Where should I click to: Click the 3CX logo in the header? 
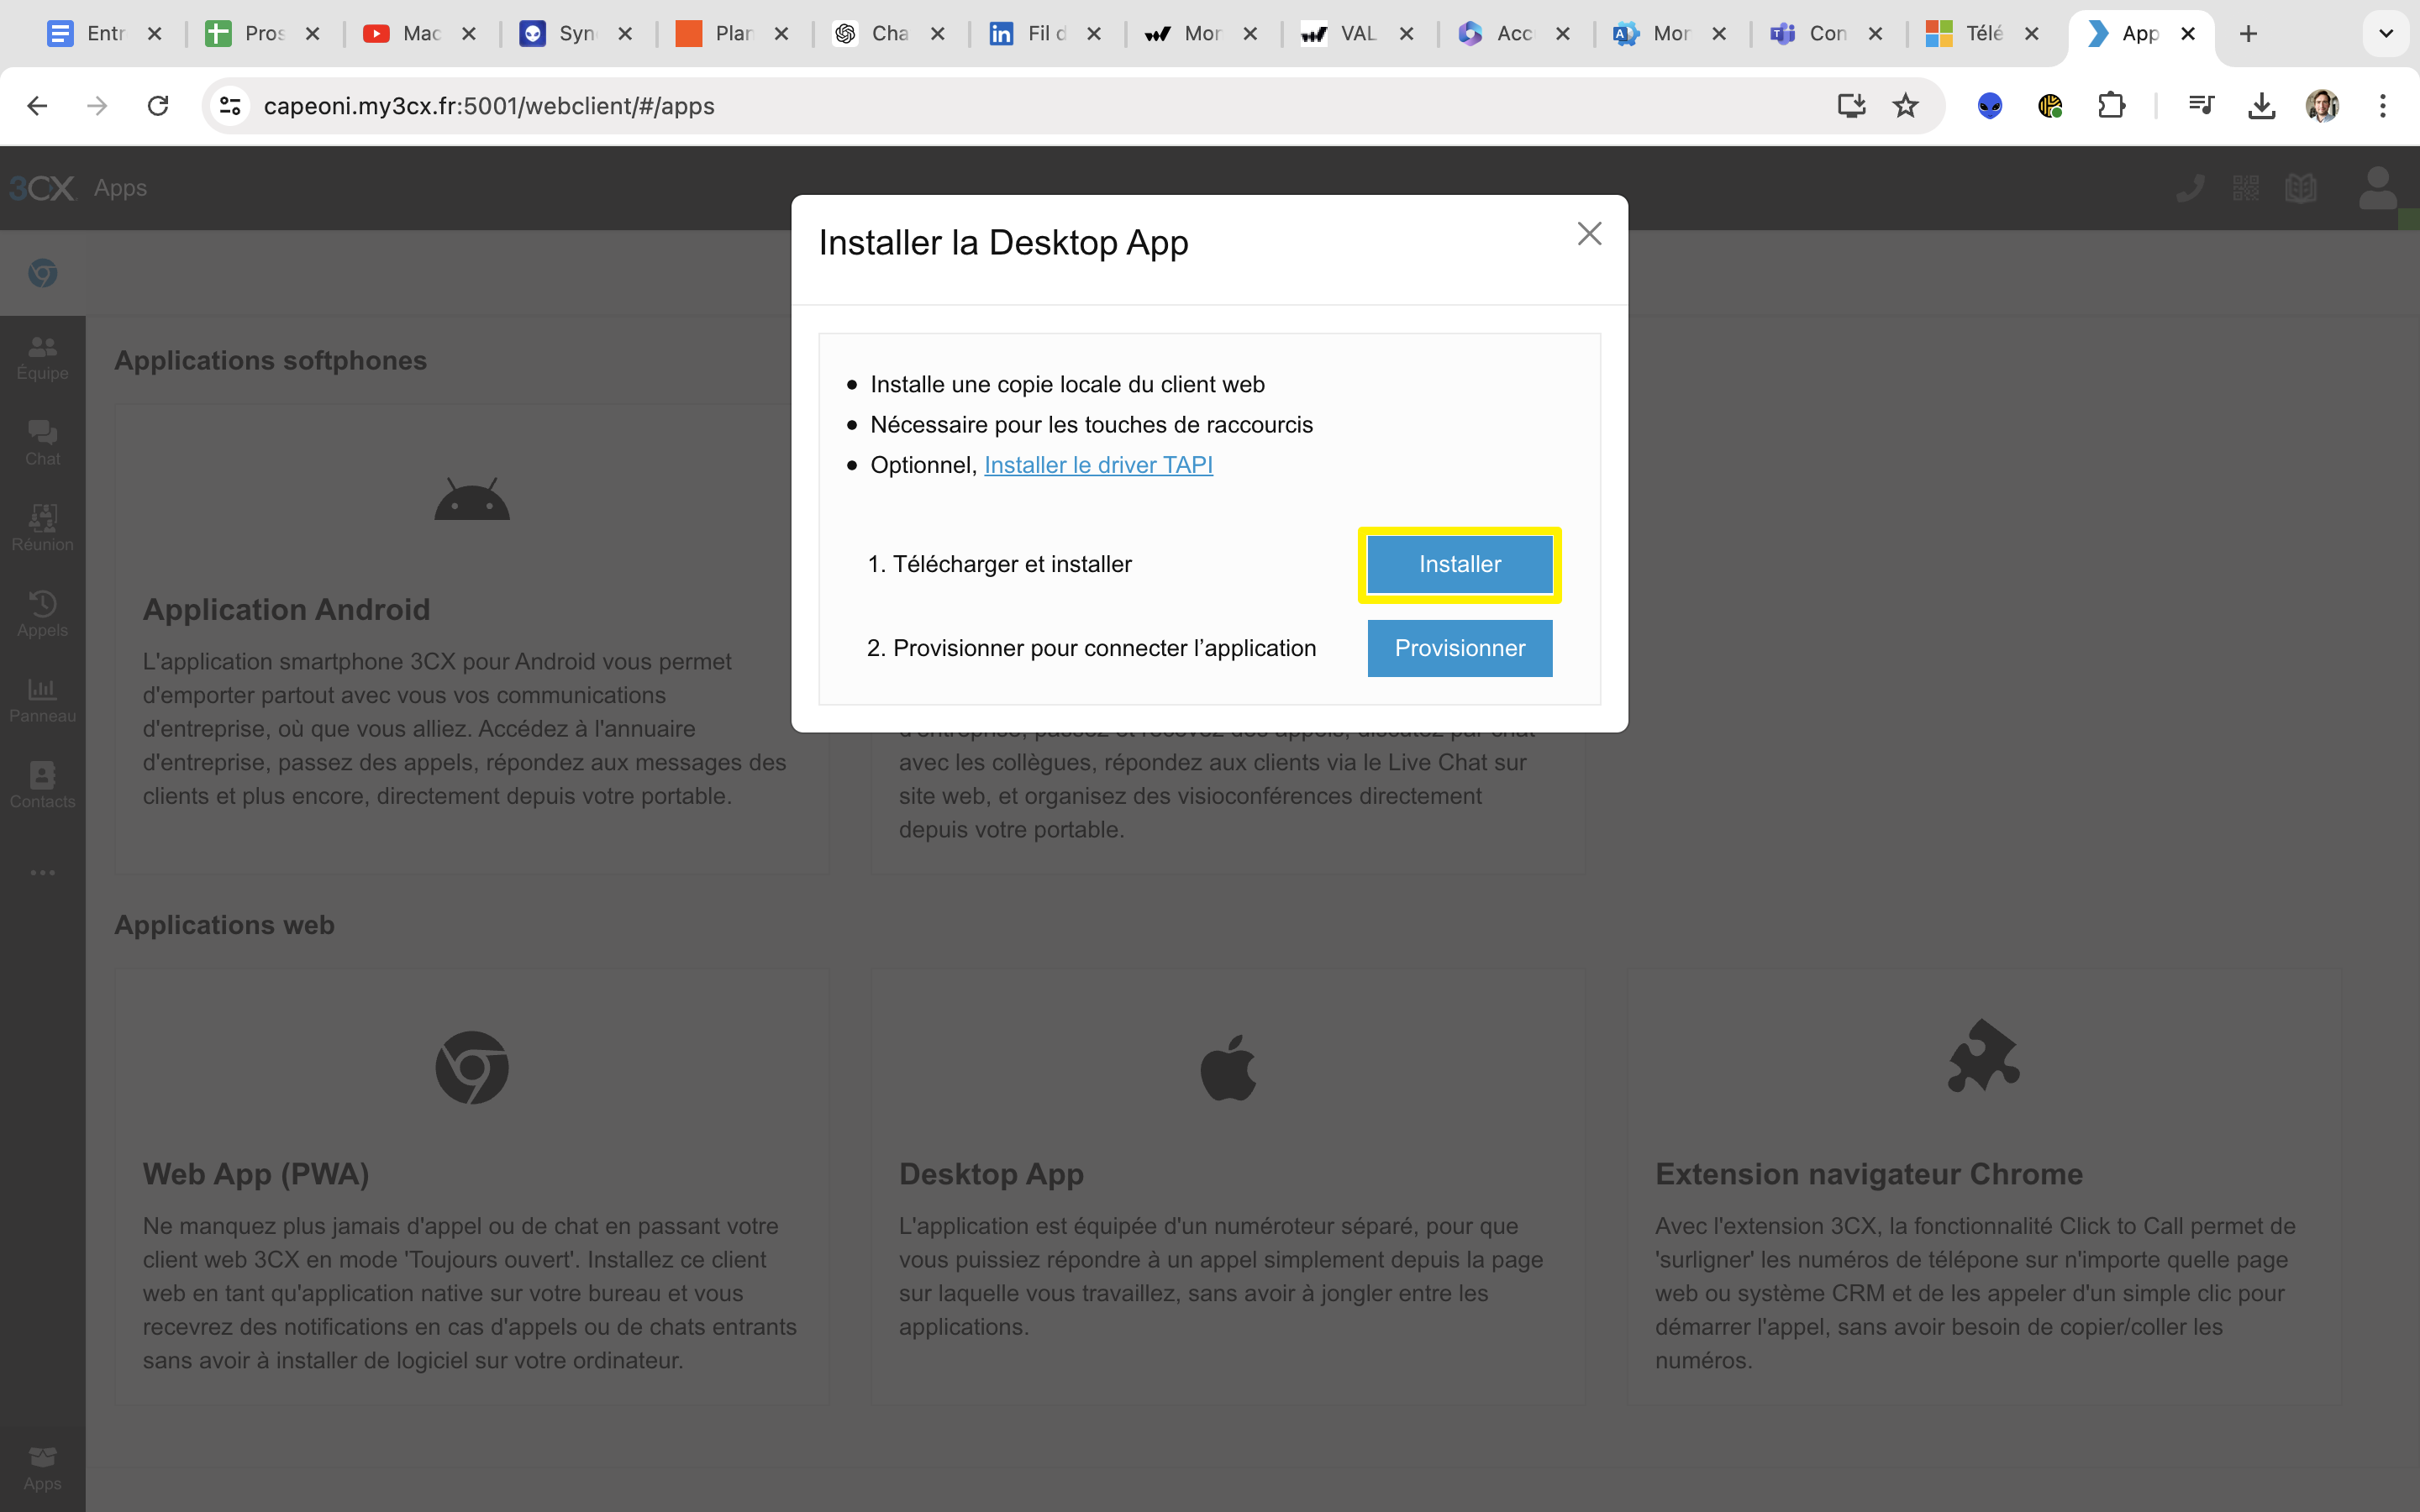pos(42,188)
